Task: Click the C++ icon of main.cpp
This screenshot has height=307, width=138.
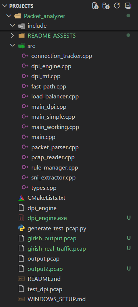Action: [x=25, y=137]
